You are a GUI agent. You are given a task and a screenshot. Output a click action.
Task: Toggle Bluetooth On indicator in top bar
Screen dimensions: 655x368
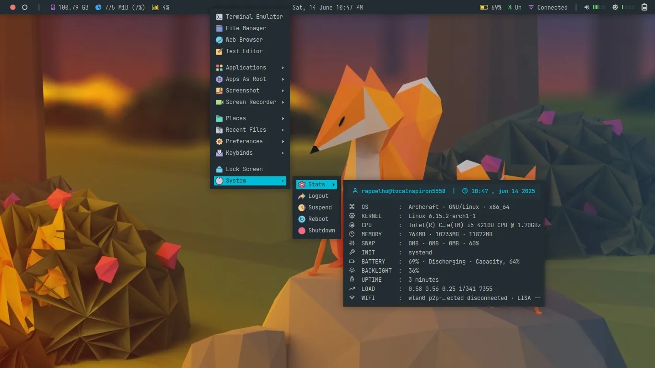pos(515,7)
